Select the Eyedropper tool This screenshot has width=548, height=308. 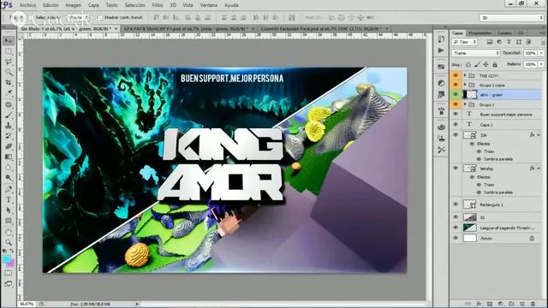9,93
